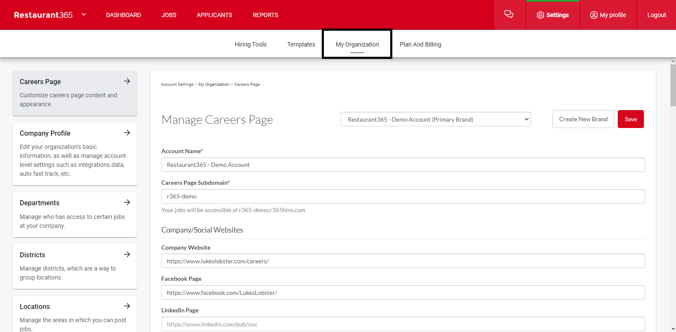Click the Company/Social Websites section heading
This screenshot has height=332, width=676.
202,230
